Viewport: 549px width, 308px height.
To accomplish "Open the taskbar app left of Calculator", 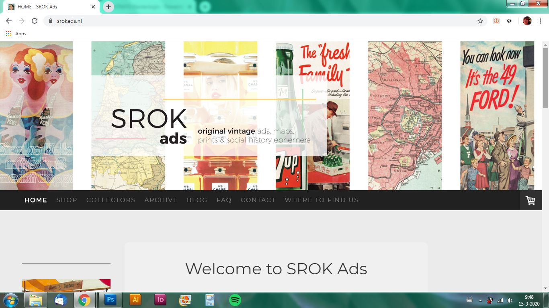I will point(185,300).
